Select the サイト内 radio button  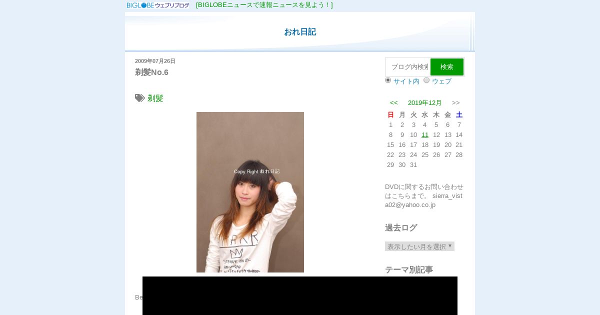click(x=388, y=80)
